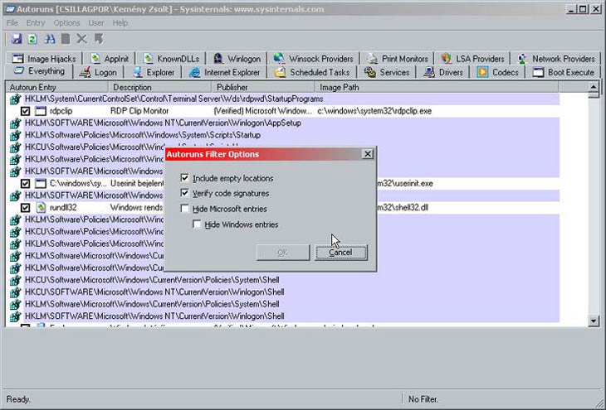Click the Jump to entry toolbar icon
Image resolution: width=606 pixels, height=410 pixels.
click(98, 39)
